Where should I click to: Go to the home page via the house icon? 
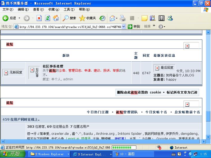click(x=56, y=18)
